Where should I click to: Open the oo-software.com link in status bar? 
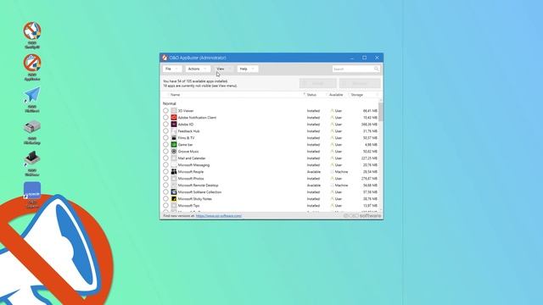pyautogui.click(x=219, y=216)
